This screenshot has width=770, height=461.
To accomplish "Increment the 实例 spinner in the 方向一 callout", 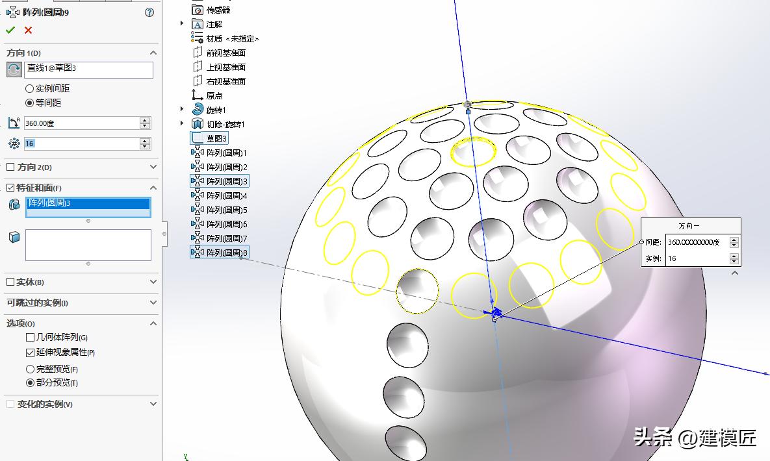I will point(734,255).
